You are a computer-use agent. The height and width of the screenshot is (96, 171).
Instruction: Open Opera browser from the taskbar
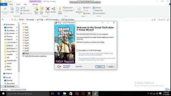coord(77,94)
